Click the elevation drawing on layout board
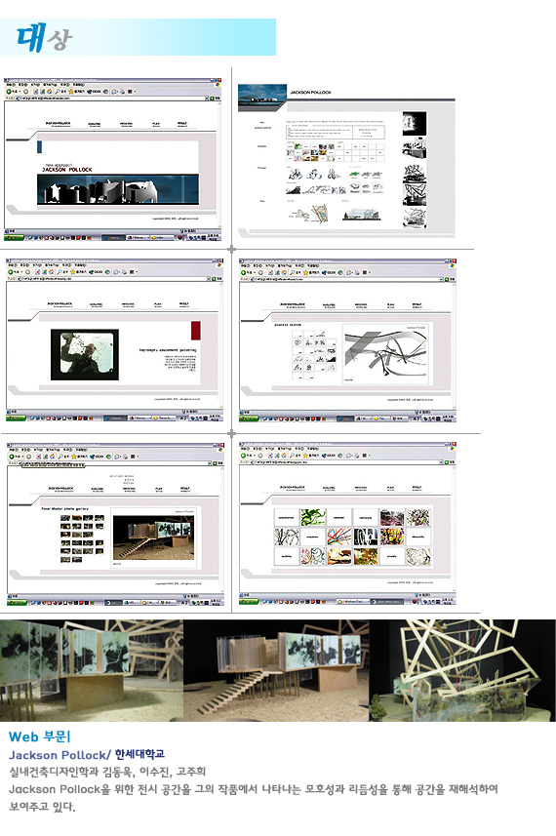The width and height of the screenshot is (556, 836). [x=360, y=215]
